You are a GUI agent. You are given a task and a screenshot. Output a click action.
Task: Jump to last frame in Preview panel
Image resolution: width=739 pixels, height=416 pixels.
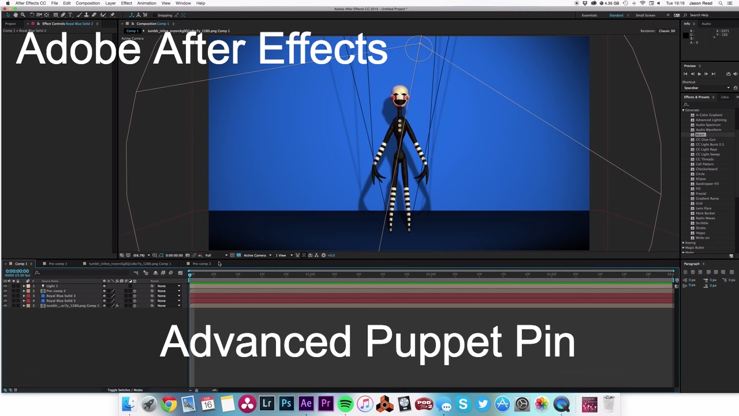click(713, 74)
